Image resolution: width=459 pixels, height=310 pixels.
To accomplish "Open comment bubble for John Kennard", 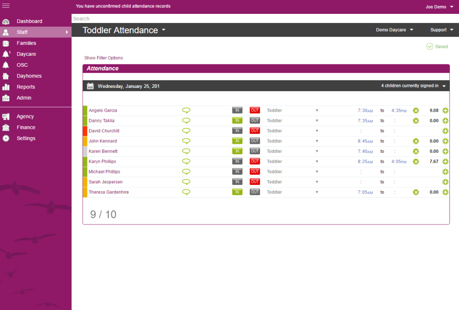I will [186, 141].
